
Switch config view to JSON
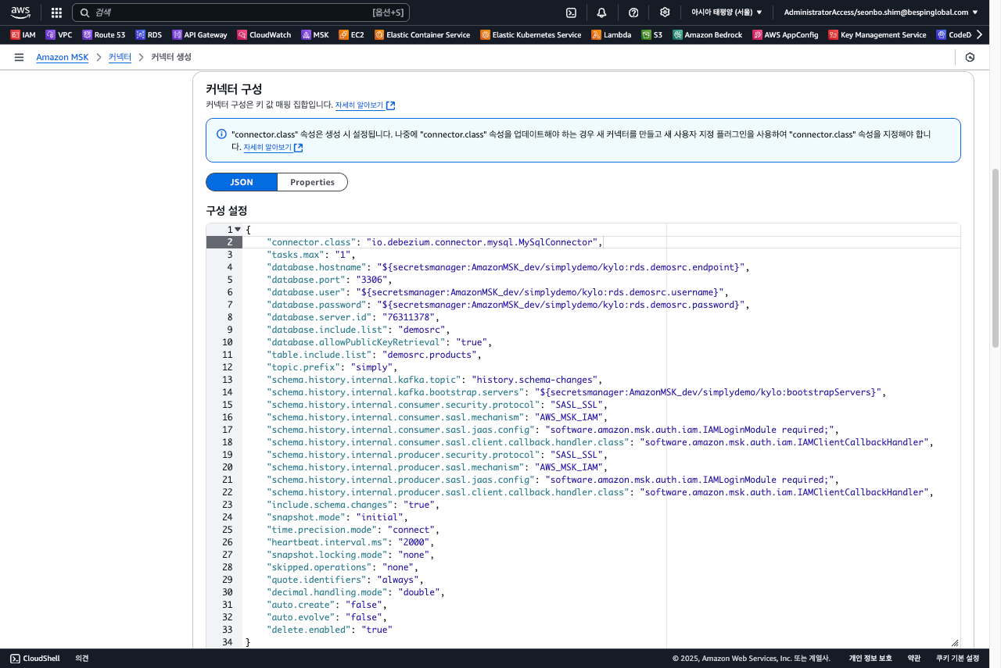click(x=242, y=182)
